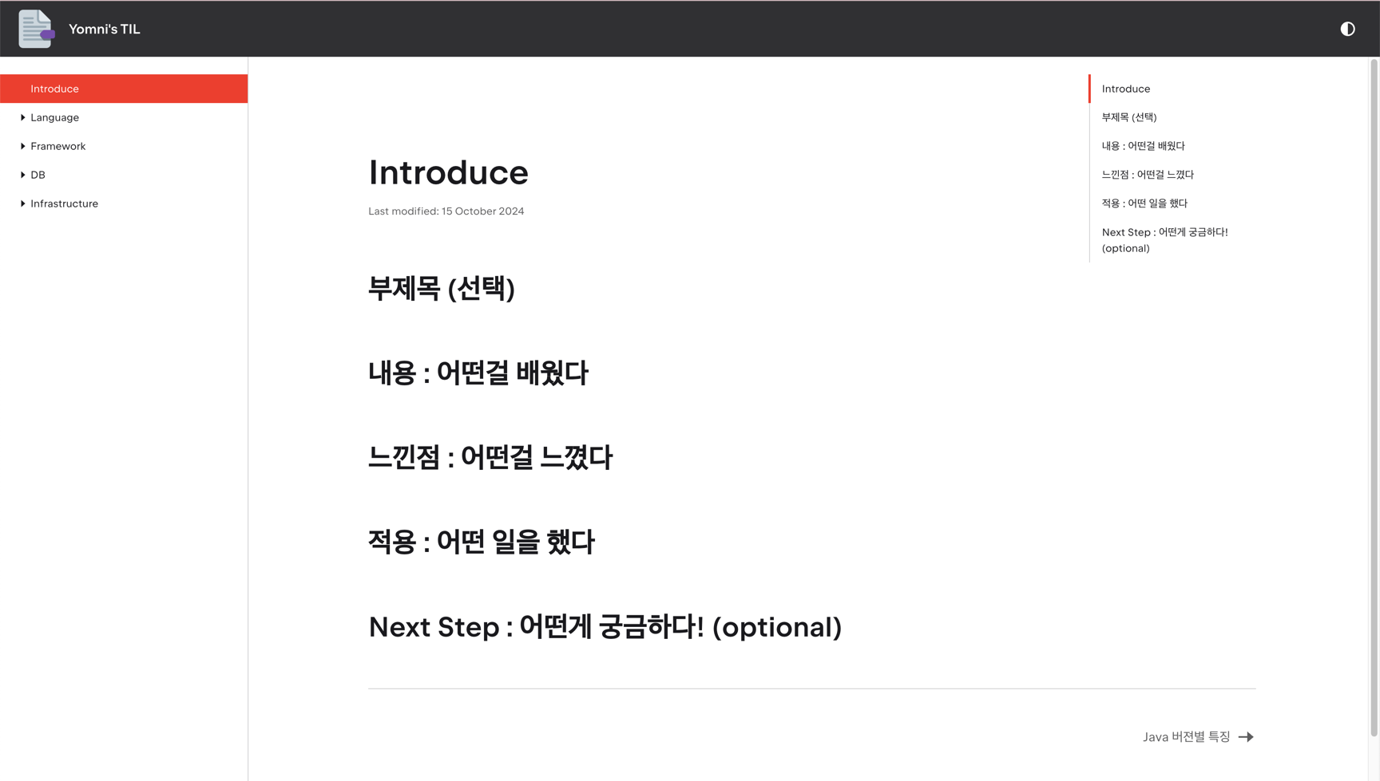Viewport: 1380px width, 781px height.
Task: Open next page Java 버전별 특징
Action: coord(1186,737)
